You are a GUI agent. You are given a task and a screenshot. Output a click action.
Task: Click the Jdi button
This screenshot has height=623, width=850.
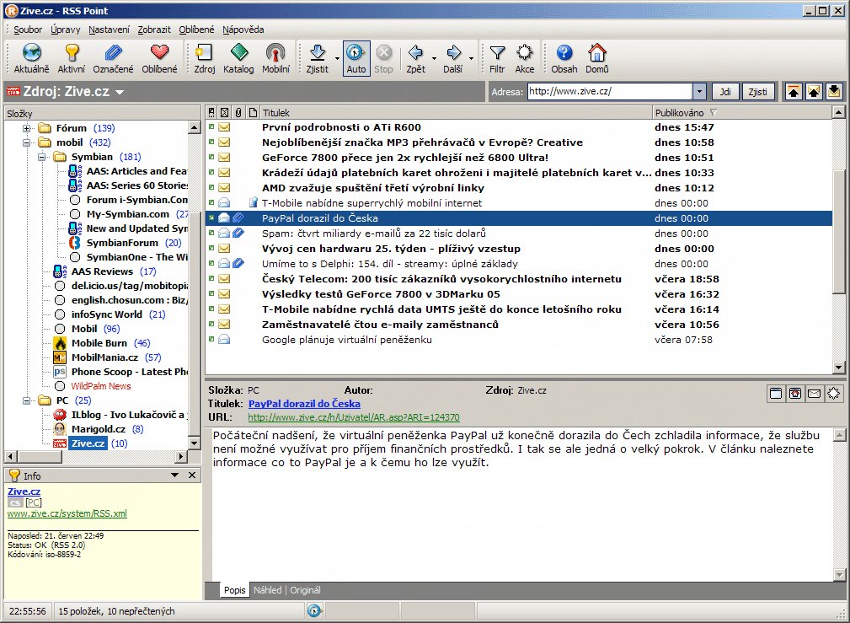click(725, 92)
